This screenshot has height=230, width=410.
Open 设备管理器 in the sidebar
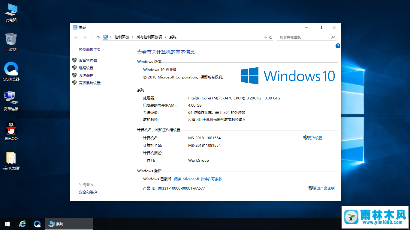[88, 60]
